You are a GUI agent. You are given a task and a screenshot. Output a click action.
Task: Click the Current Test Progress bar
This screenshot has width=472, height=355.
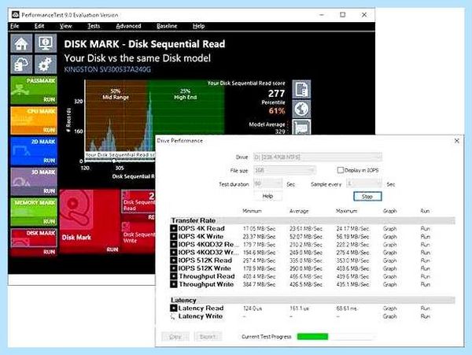tap(336, 337)
